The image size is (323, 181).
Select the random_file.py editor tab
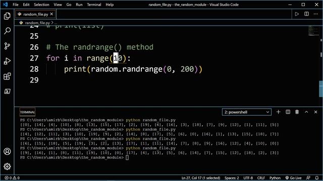pos(35,14)
